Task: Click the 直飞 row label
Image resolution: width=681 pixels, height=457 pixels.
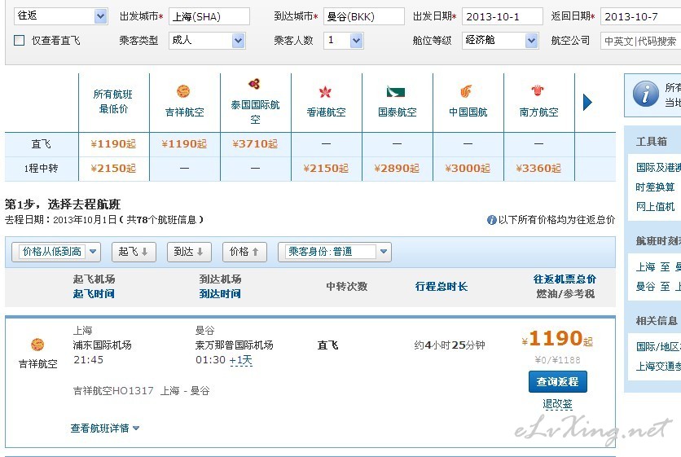Action: [x=42, y=144]
